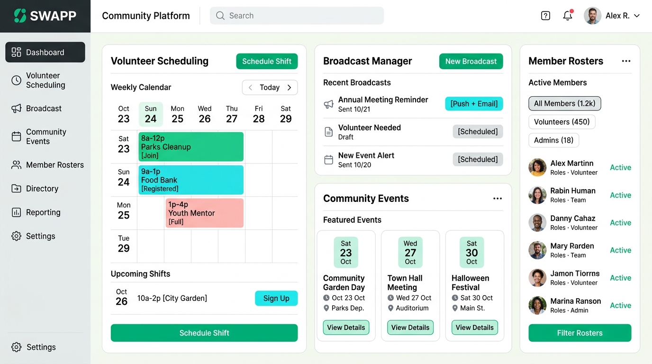Click the clock icon on Community Garden Day
Viewport: 652px width, 364px height.
(x=326, y=298)
